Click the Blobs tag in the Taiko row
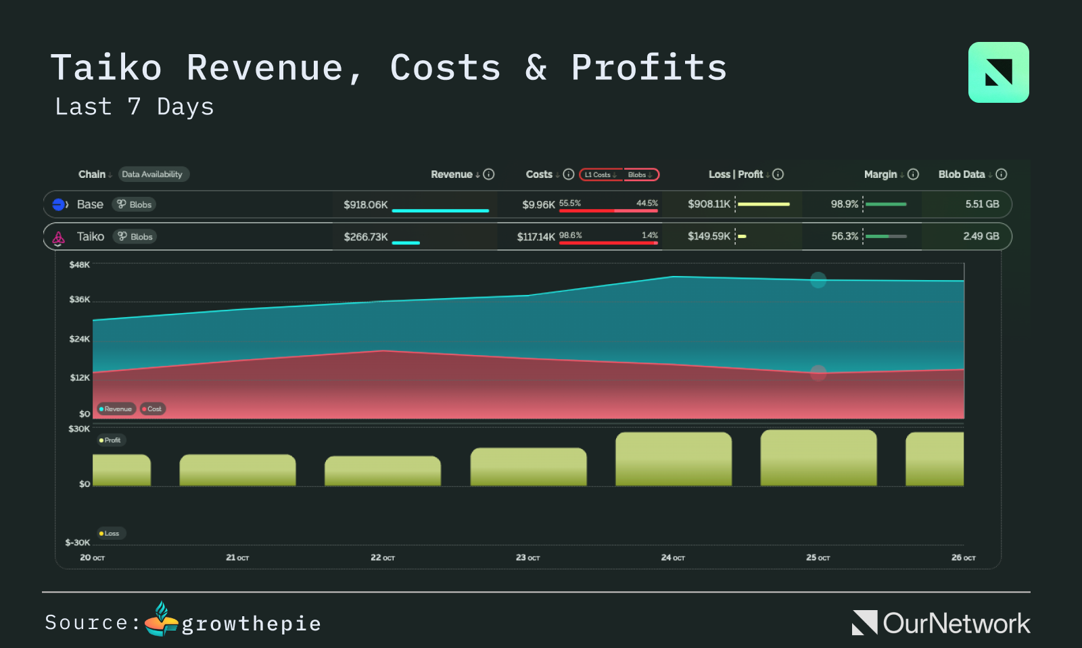Screen dimensions: 1082x648 (x=135, y=237)
